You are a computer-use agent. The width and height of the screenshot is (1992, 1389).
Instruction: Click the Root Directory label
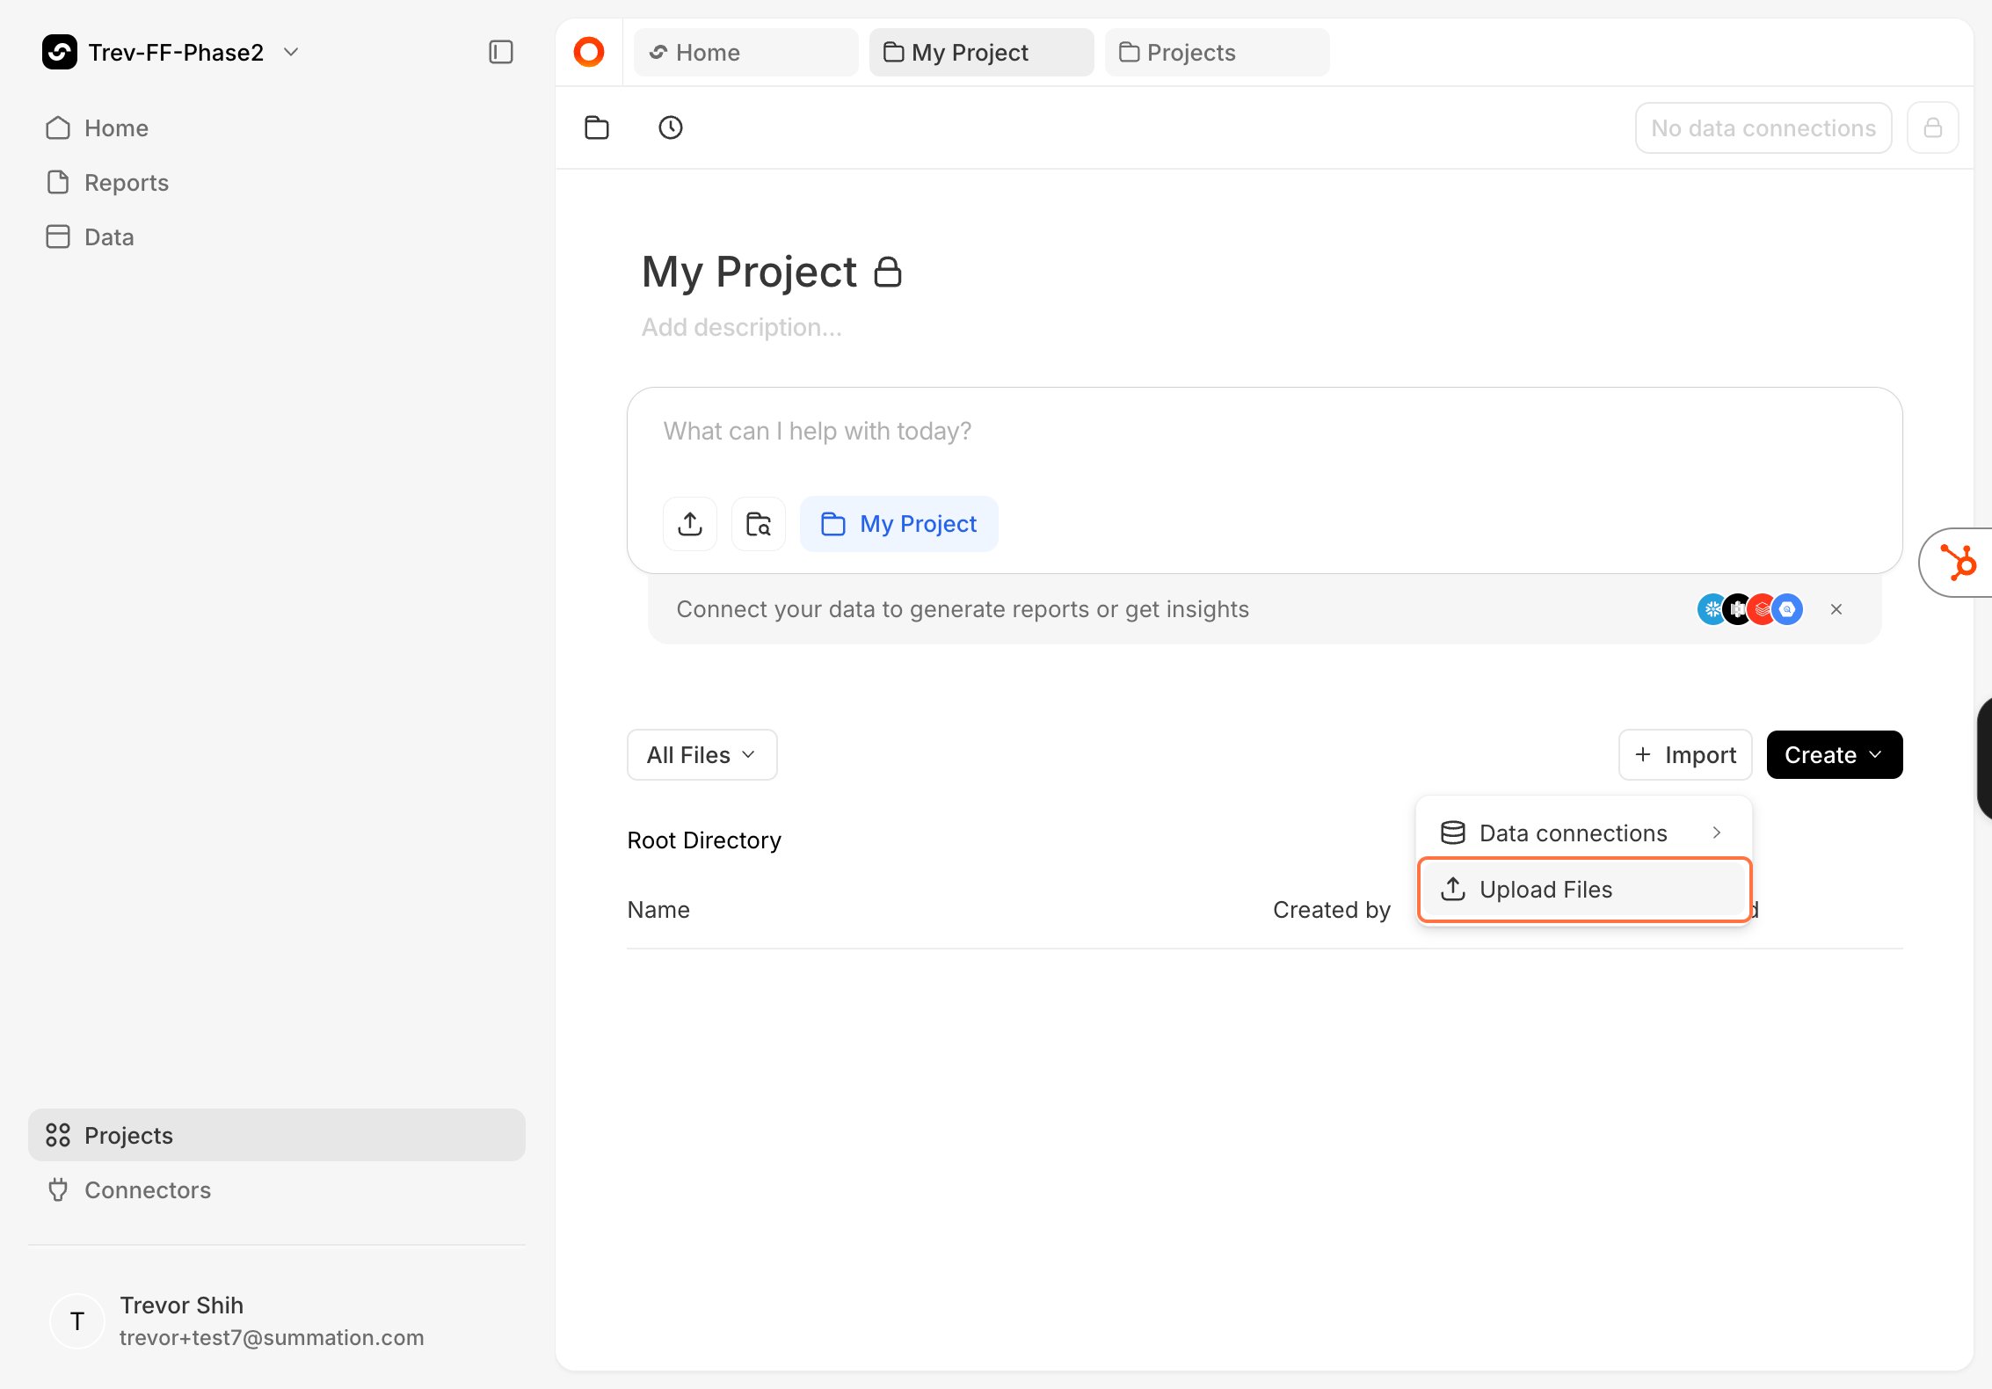coord(704,840)
